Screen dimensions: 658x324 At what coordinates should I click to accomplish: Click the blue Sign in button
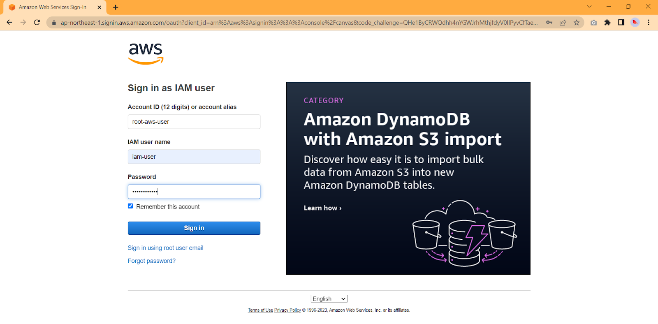coord(194,228)
